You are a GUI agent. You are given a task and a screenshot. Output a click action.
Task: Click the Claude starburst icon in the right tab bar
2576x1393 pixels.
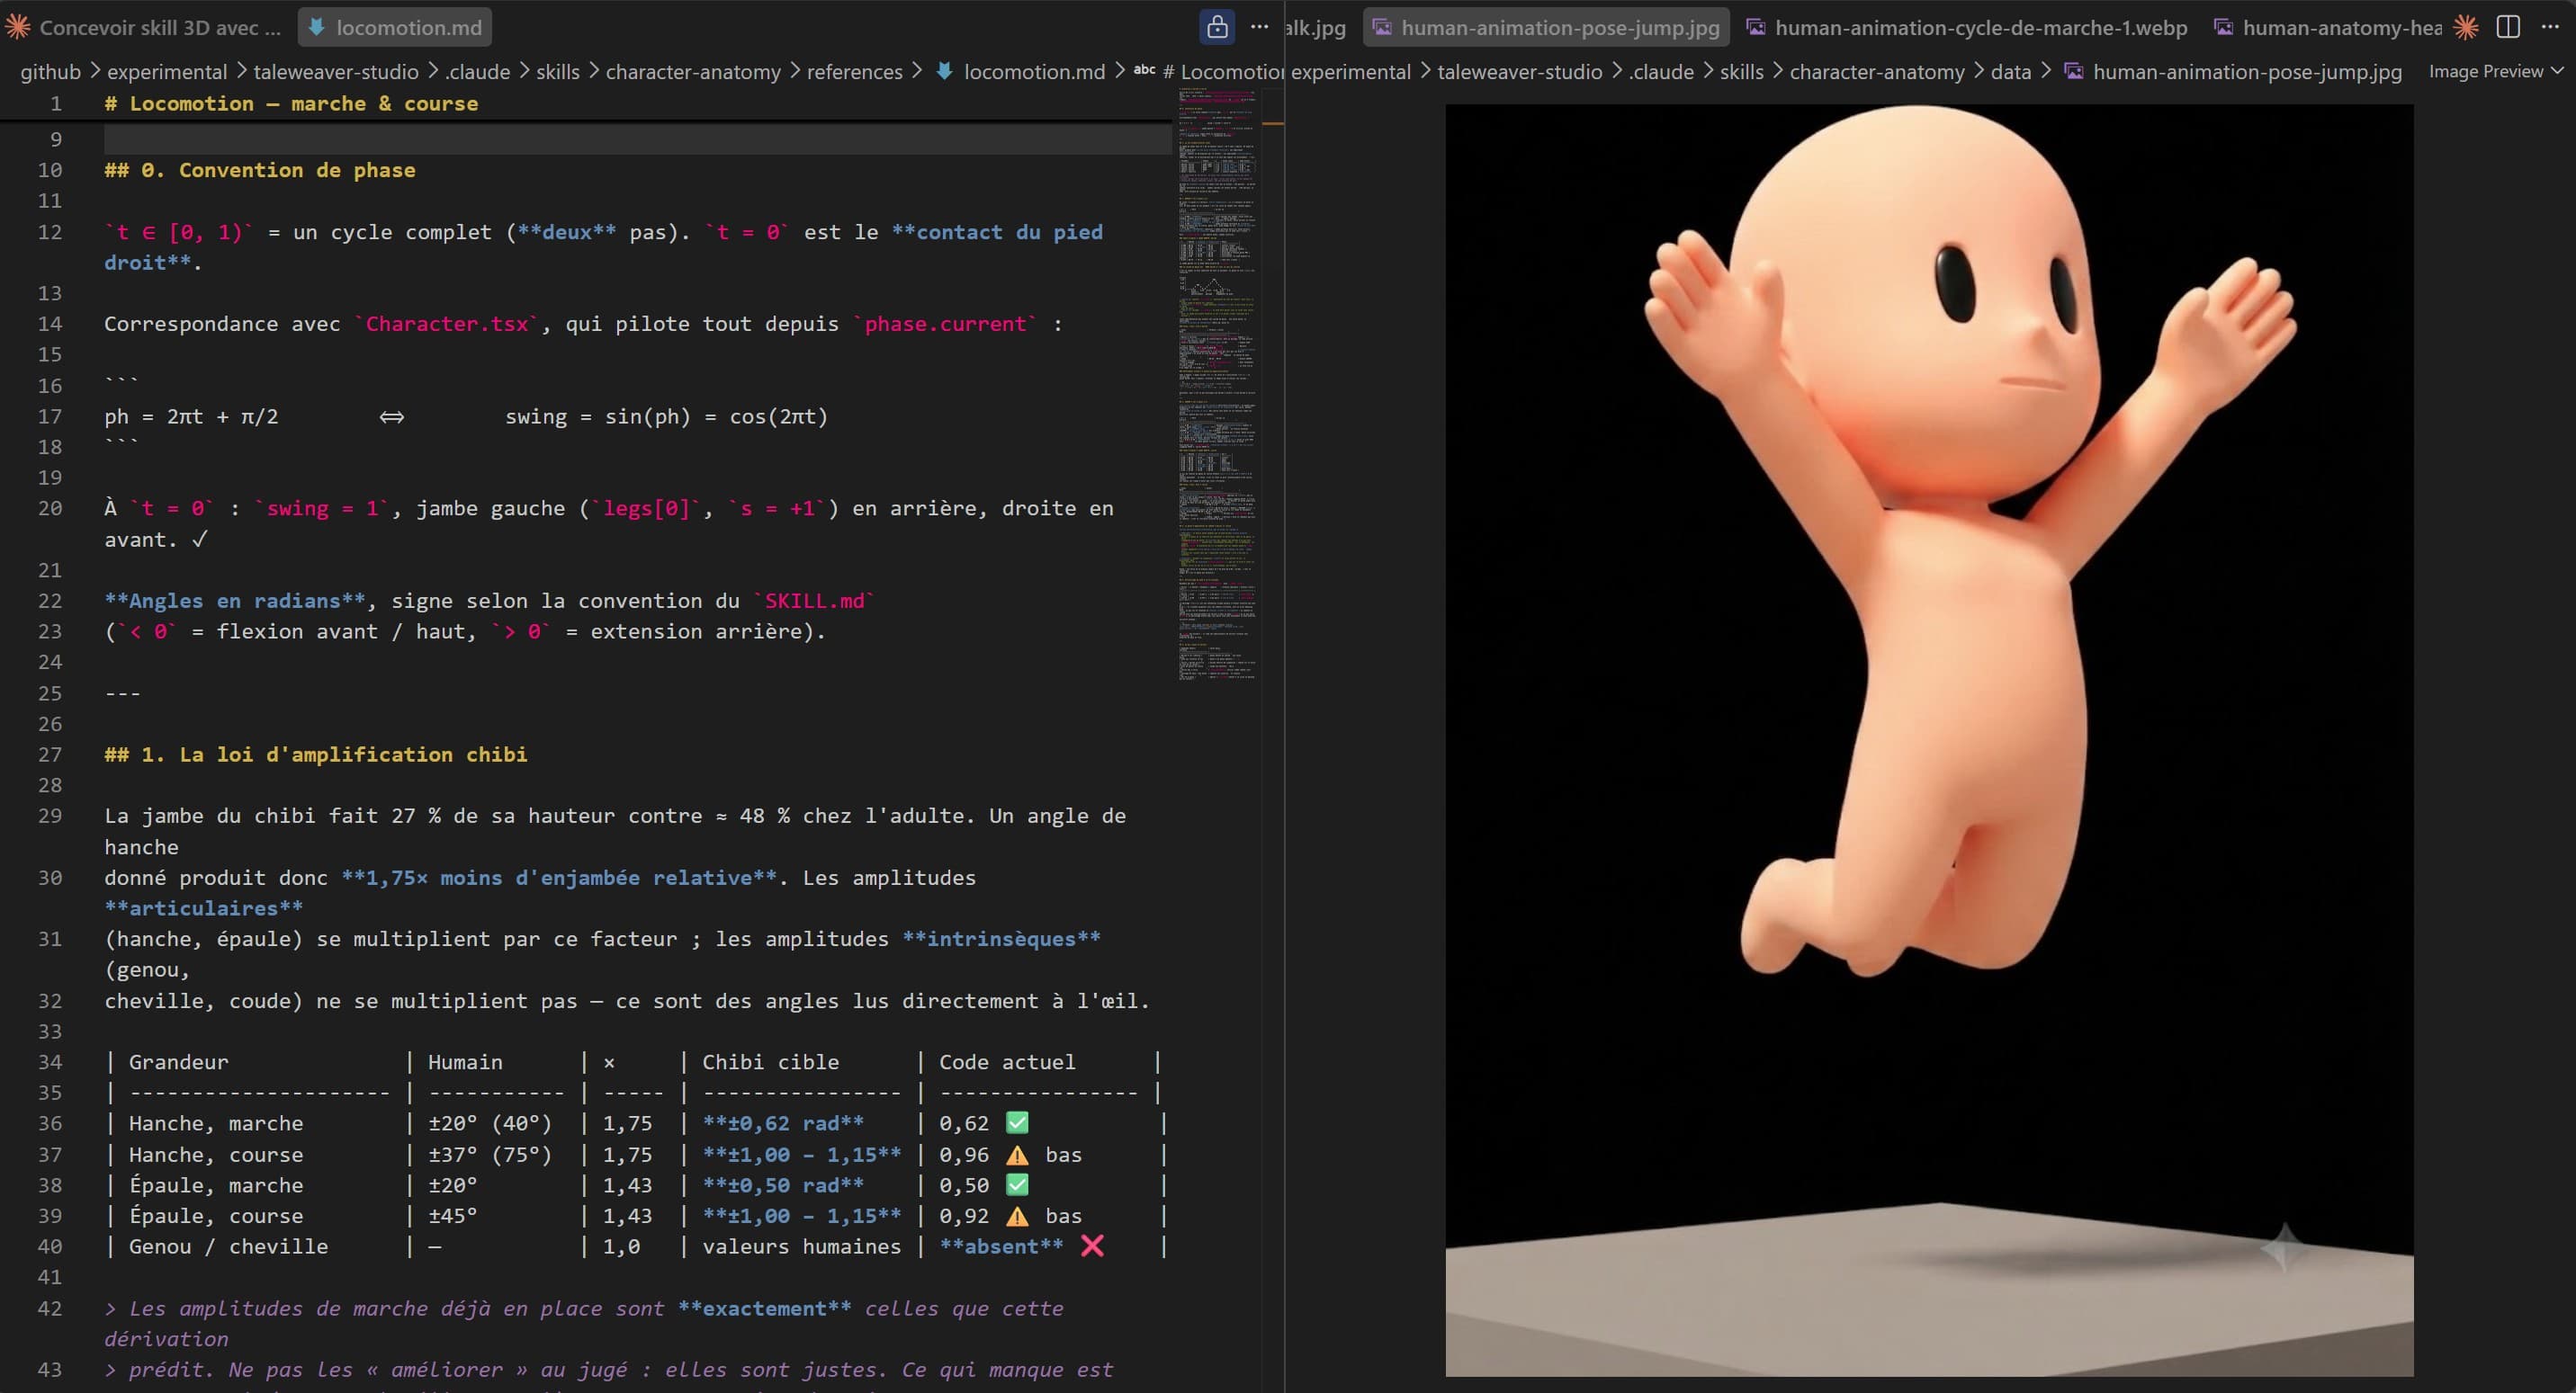[x=2466, y=27]
